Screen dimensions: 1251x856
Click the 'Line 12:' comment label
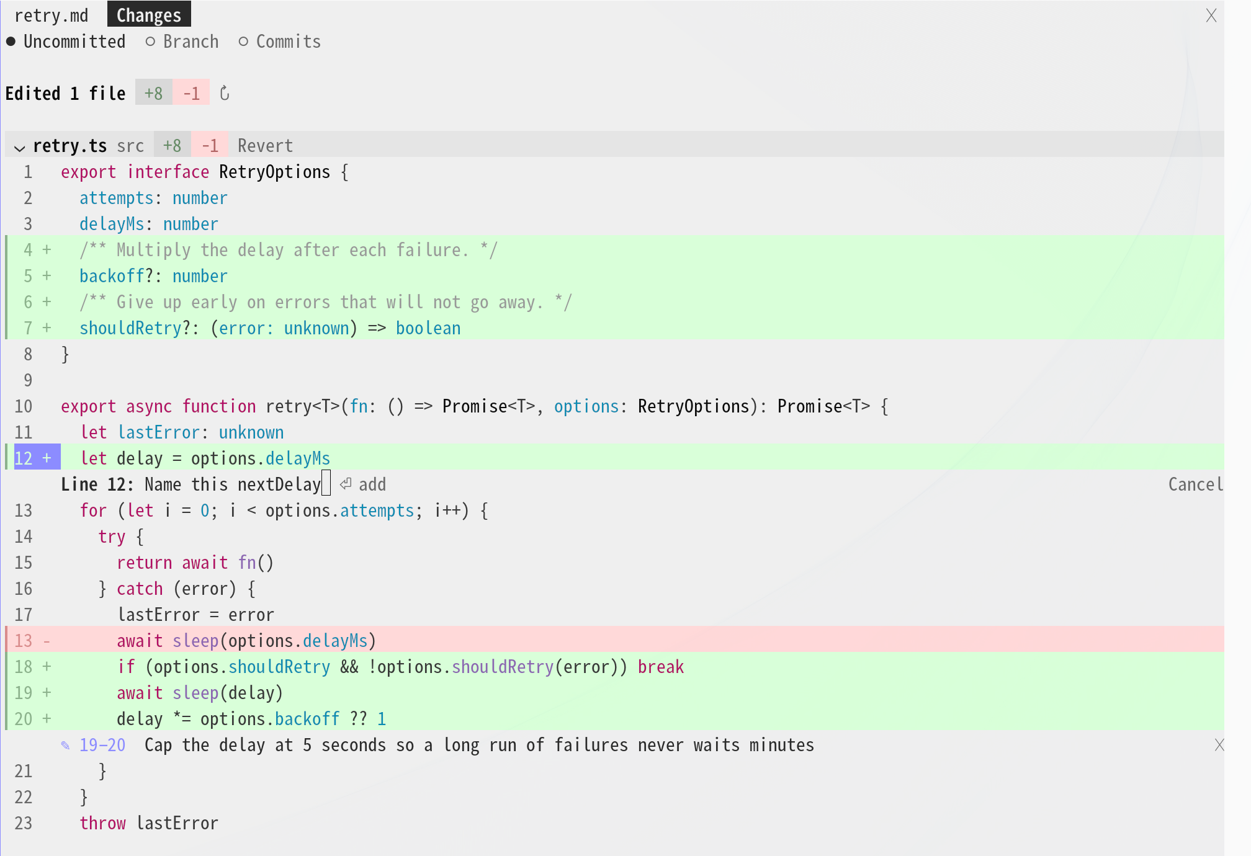point(97,484)
